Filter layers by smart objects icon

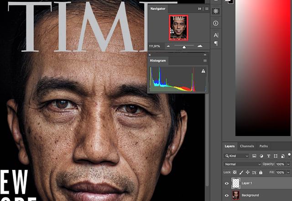pos(283,156)
